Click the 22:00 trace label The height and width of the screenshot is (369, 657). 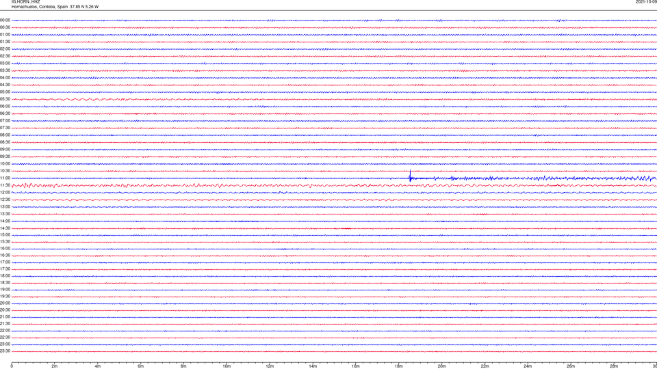point(5,331)
